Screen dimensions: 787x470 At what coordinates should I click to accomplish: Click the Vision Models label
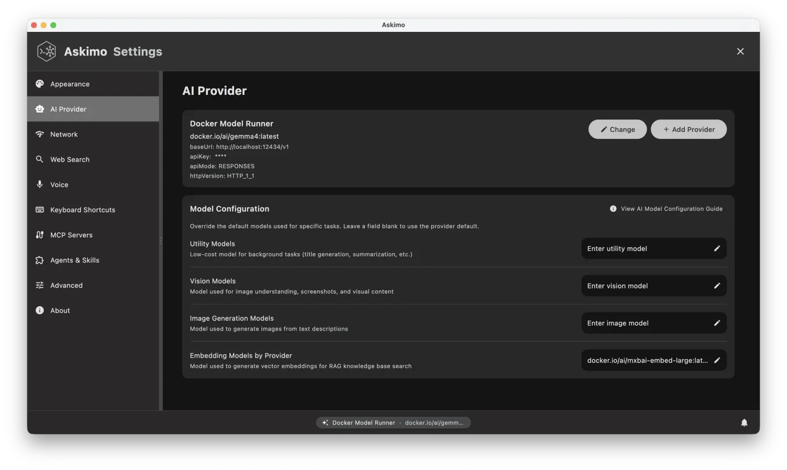(213, 281)
